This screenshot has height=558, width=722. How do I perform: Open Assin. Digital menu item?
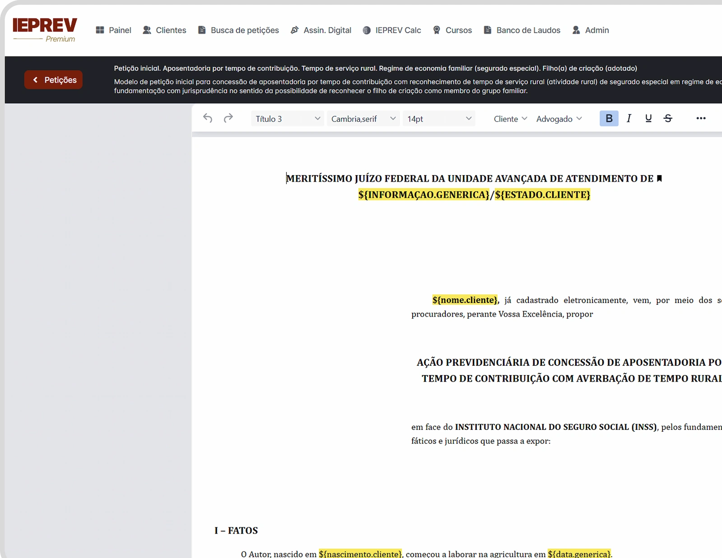point(321,30)
